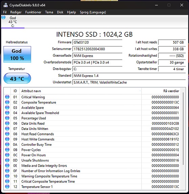The image size is (189, 194).
Task: Click the status orb for Composite Temperature
Action: click(x=7, y=102)
